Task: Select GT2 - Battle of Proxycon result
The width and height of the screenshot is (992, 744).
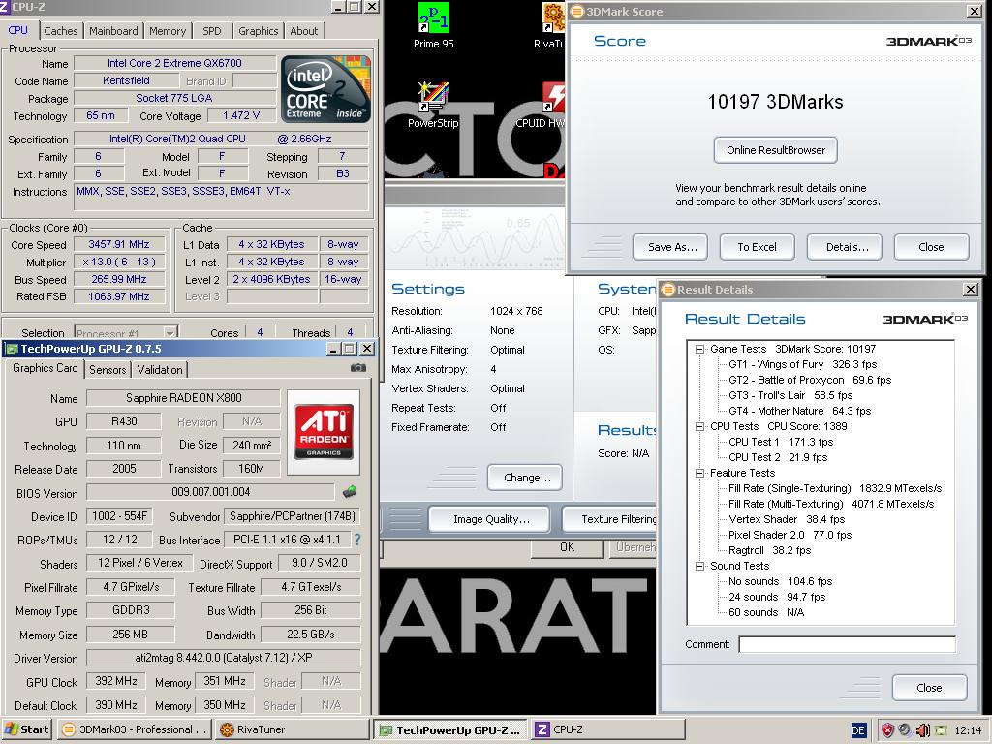Action: coord(810,380)
